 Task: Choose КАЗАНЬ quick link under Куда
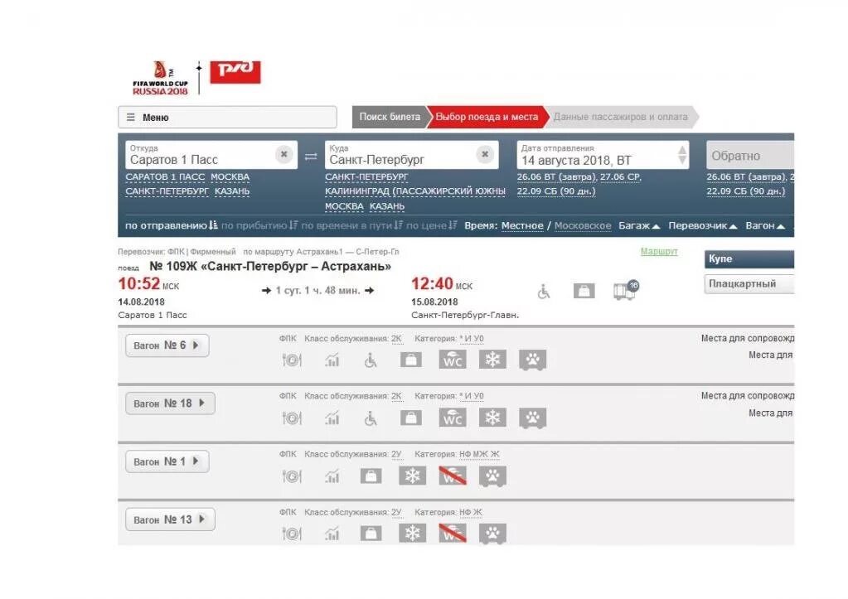(386, 206)
